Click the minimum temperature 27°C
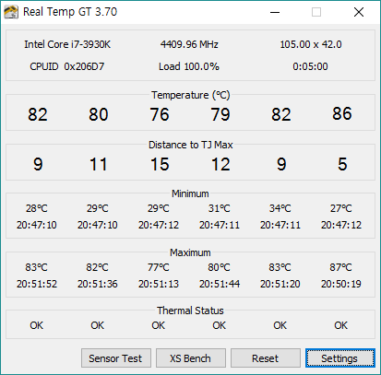381x375 pixels. 341,208
